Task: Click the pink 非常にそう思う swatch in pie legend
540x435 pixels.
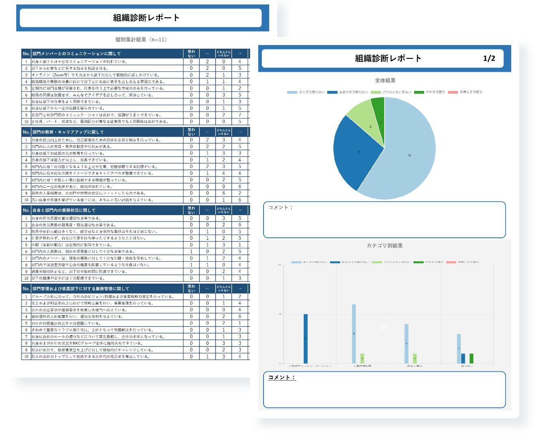Action: pos(452,93)
